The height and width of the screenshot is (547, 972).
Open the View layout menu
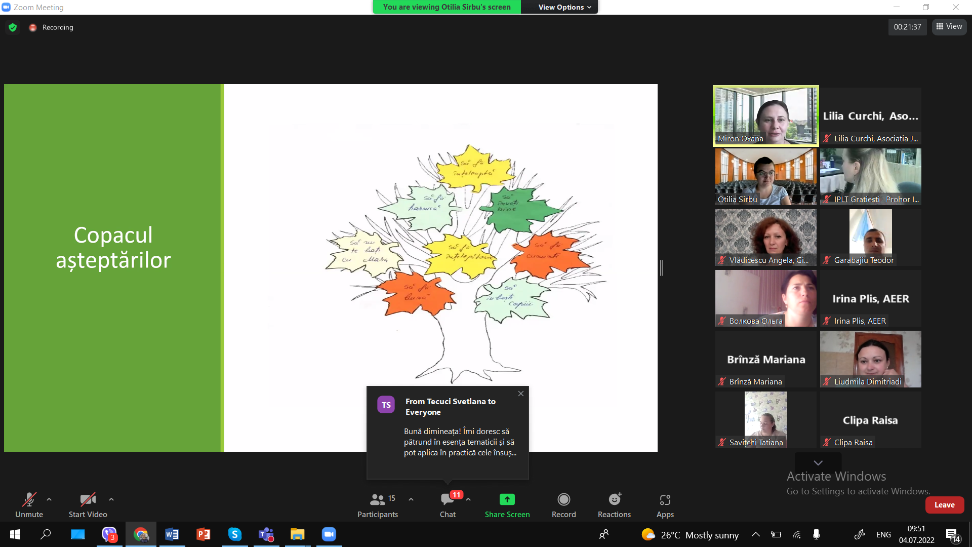(949, 26)
